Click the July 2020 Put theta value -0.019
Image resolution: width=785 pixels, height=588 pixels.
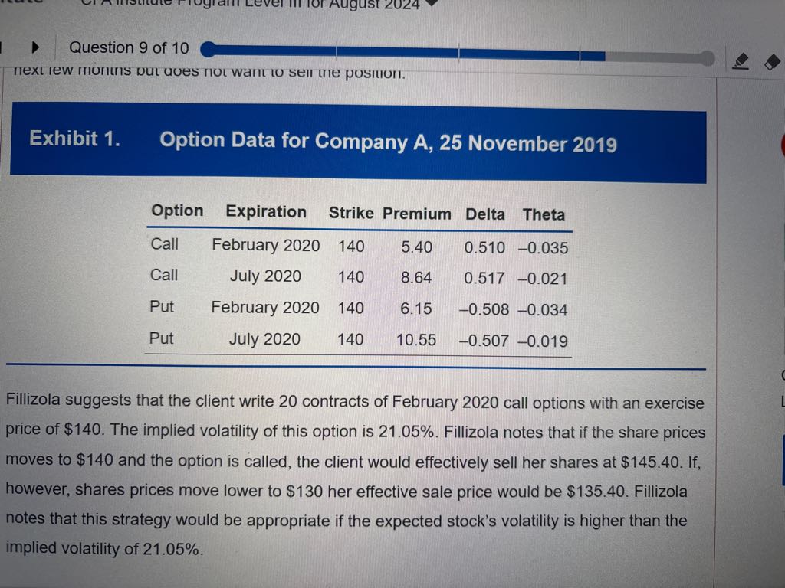point(544,341)
